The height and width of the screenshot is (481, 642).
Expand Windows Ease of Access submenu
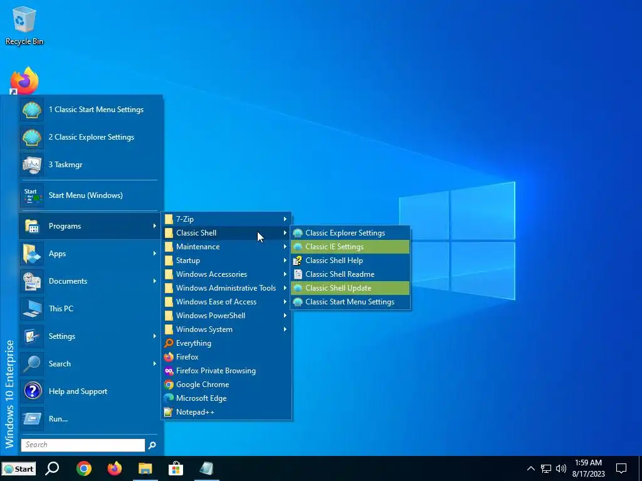[227, 302]
